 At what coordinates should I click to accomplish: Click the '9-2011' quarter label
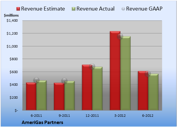pos(64,116)
